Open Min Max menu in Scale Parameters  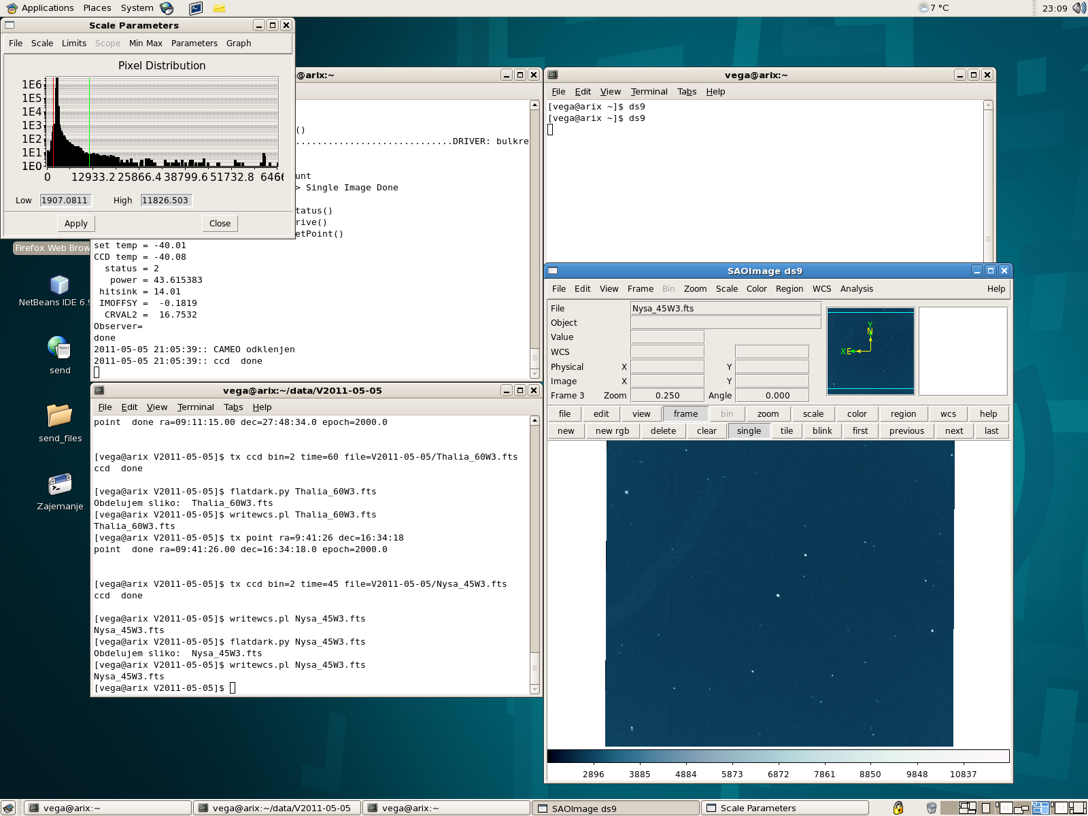click(x=146, y=43)
